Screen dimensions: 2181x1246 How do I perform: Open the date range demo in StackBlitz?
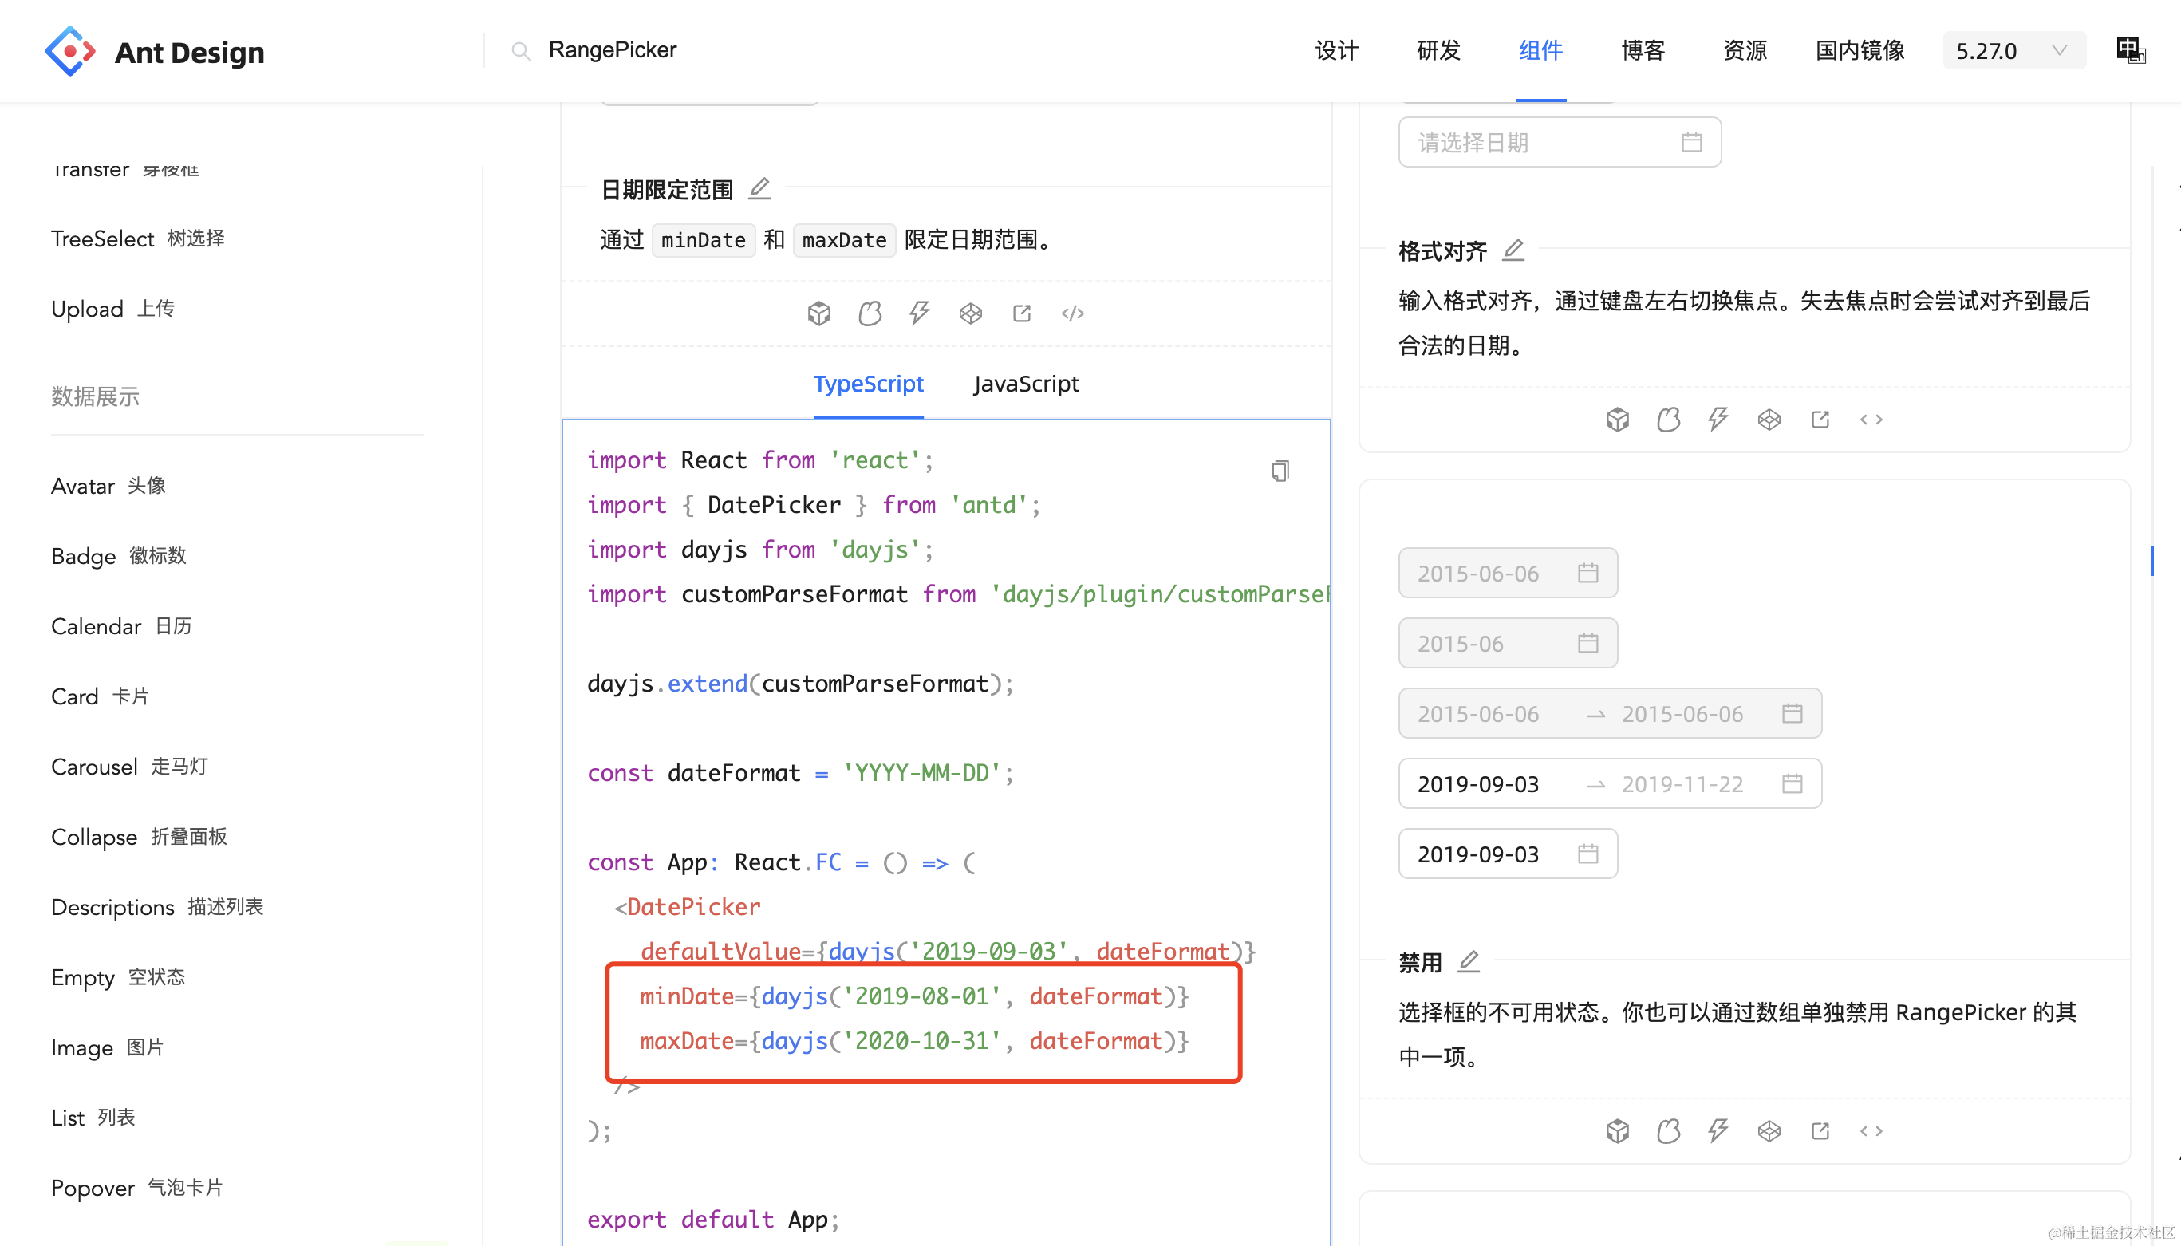[x=920, y=313]
